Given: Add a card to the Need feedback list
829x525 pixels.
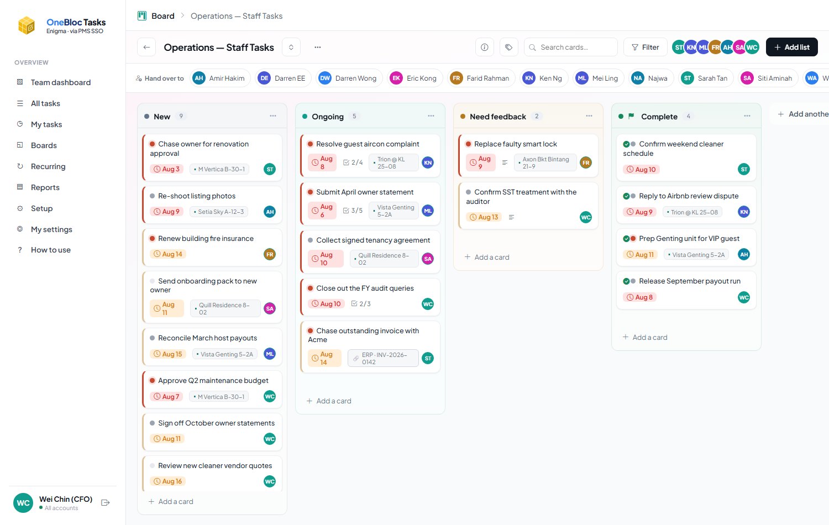Looking at the screenshot, I should tap(487, 257).
